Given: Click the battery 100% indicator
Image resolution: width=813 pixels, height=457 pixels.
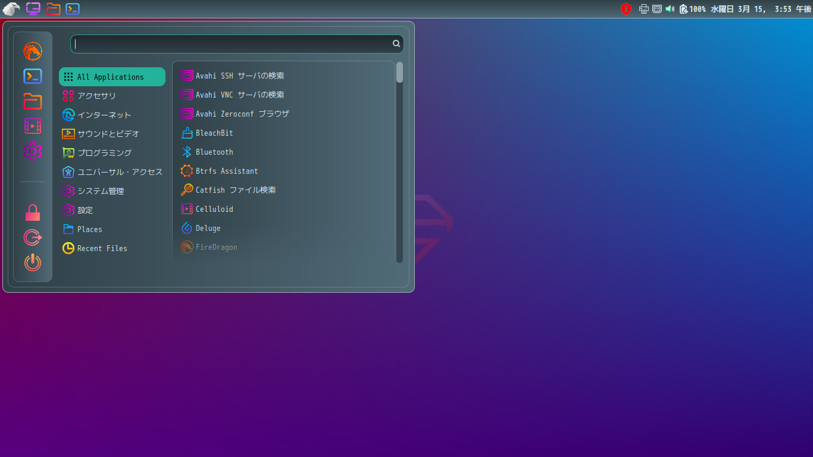Looking at the screenshot, I should coord(692,9).
